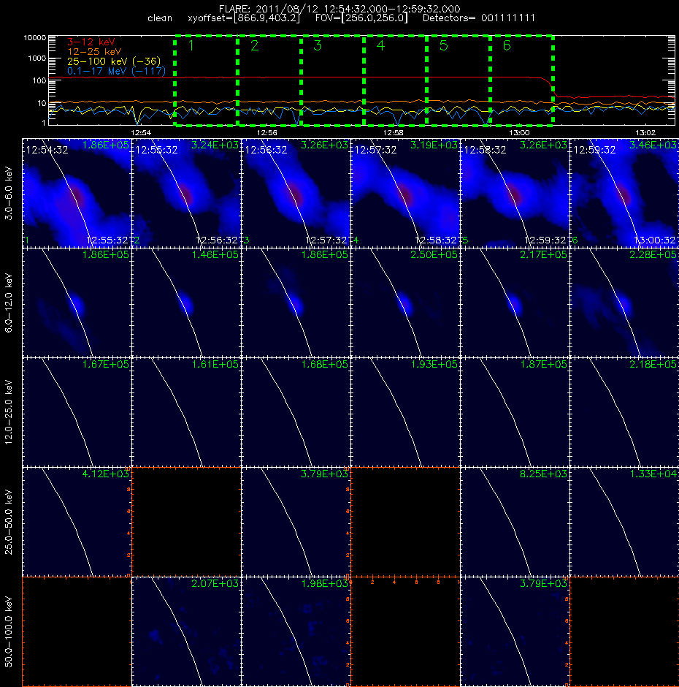Click the green interval number 5 in light curve

443,45
